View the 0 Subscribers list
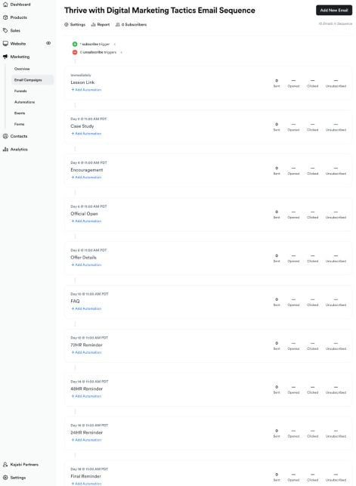Screen dimensions: 356x486 131,24
